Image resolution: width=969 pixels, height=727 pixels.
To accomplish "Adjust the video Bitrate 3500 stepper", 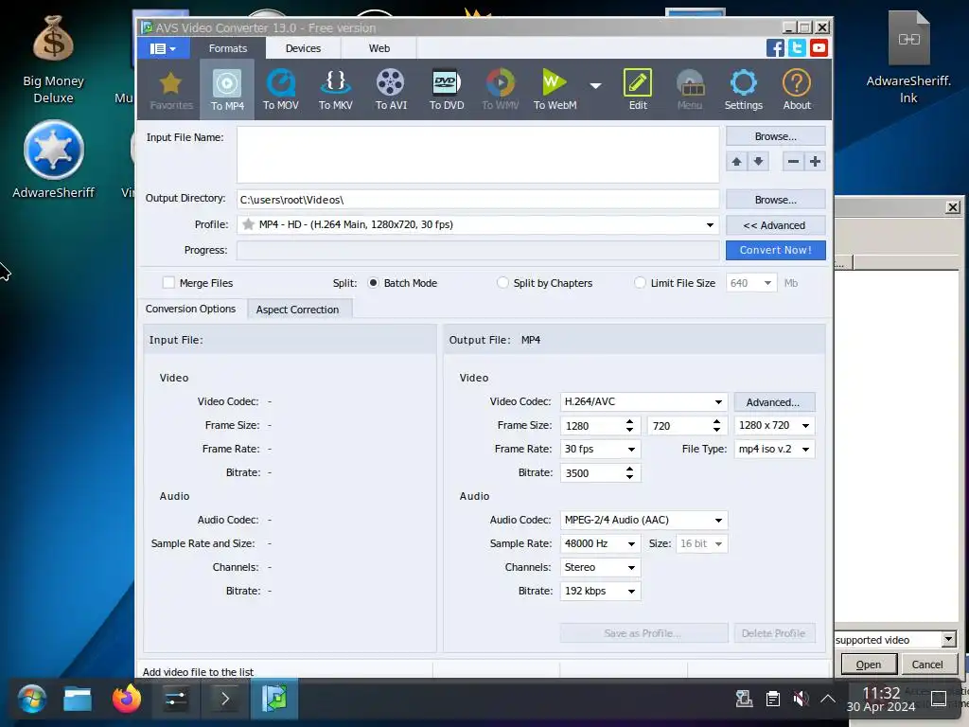I will click(x=629, y=473).
